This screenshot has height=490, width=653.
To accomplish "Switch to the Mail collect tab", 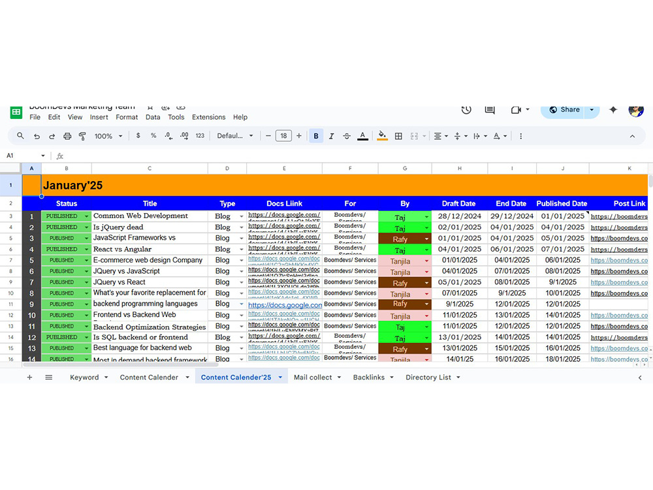I will 313,377.
